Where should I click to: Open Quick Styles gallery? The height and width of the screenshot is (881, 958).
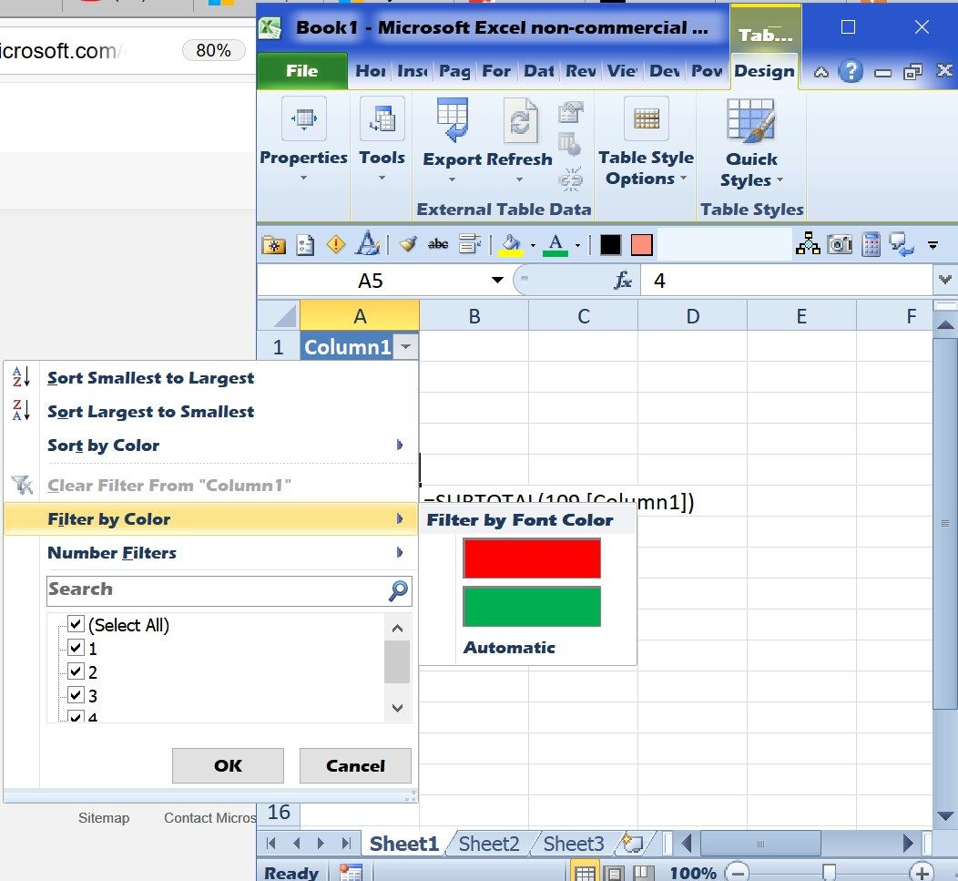coord(751,144)
